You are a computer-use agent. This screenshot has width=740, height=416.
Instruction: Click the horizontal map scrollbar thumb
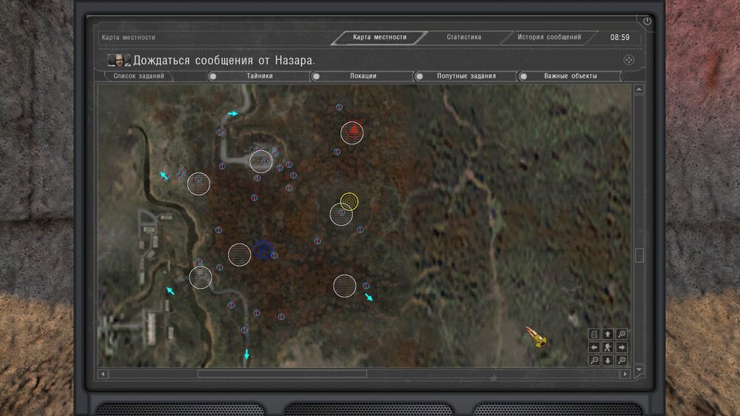(x=282, y=374)
